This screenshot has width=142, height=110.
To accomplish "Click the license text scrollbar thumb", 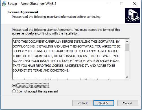I will (x=127, y=47).
